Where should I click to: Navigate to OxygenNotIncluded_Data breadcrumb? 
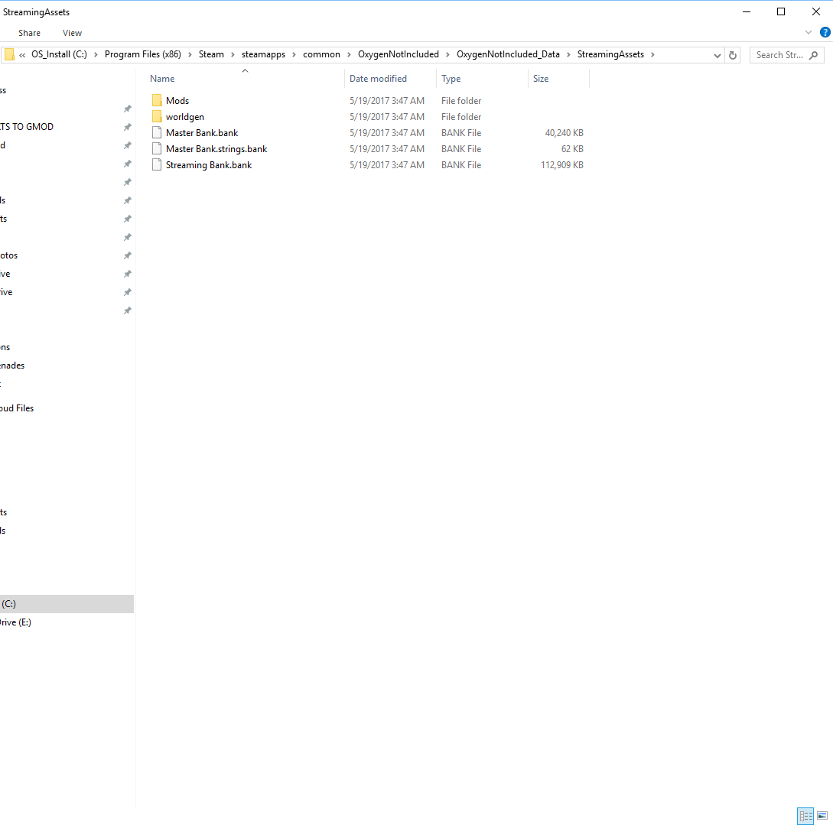click(509, 54)
